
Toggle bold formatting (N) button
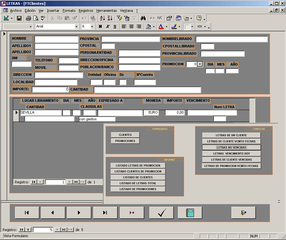[100, 27]
